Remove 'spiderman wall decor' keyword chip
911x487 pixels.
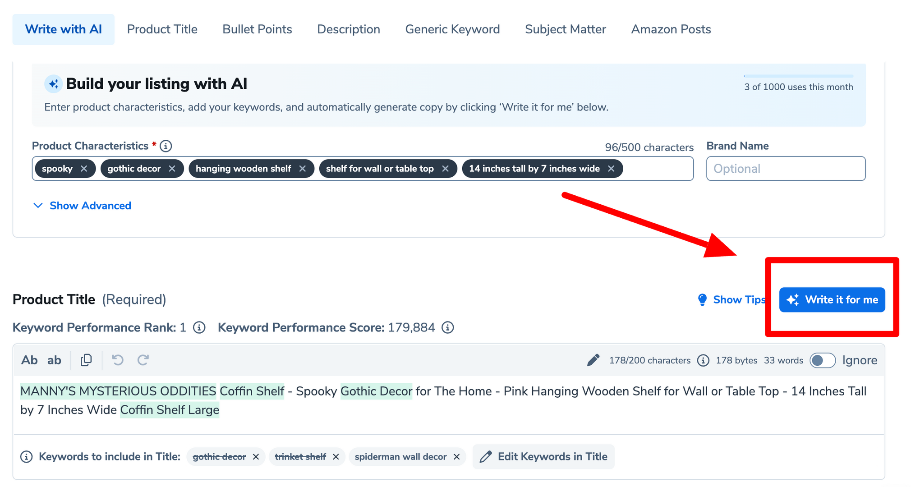tap(456, 457)
